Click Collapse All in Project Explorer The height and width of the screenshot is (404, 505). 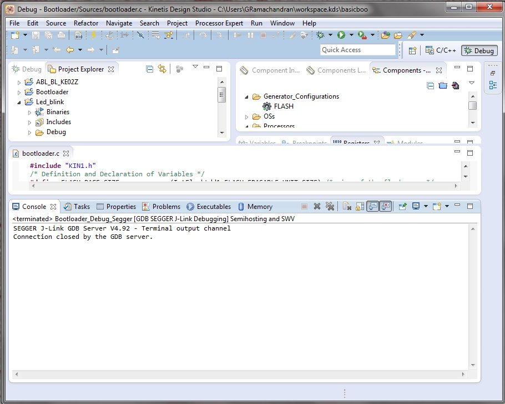click(x=149, y=69)
